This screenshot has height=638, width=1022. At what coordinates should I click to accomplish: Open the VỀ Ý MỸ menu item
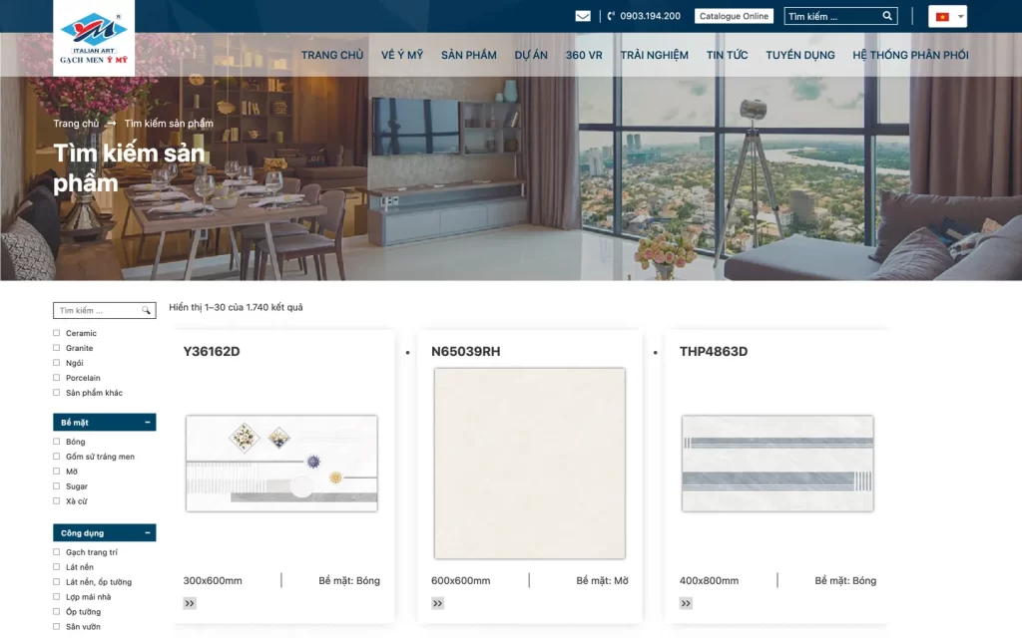pyautogui.click(x=402, y=56)
